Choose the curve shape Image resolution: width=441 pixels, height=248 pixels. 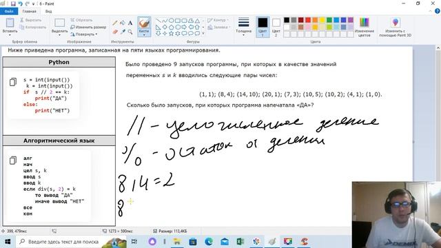click(x=165, y=21)
